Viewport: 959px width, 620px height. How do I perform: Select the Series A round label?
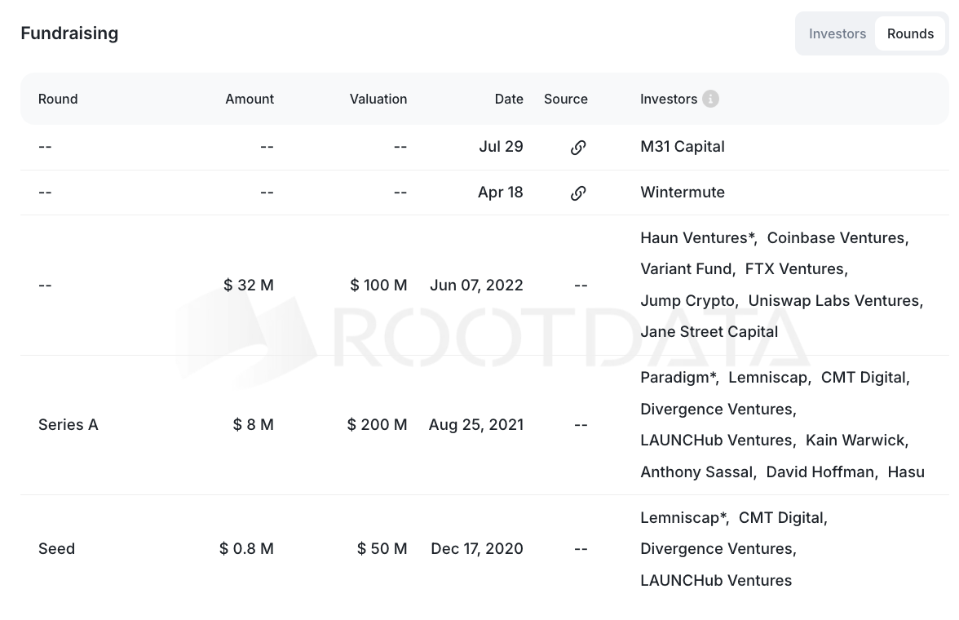click(68, 424)
